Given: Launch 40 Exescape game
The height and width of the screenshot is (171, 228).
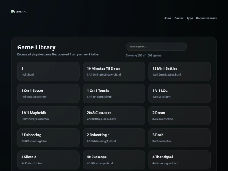Looking at the screenshot, I should coord(114,160).
